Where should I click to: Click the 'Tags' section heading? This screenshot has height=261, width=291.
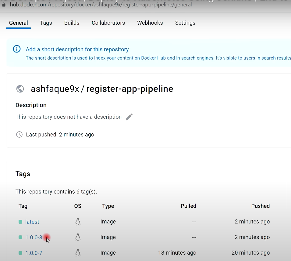[x=23, y=174]
